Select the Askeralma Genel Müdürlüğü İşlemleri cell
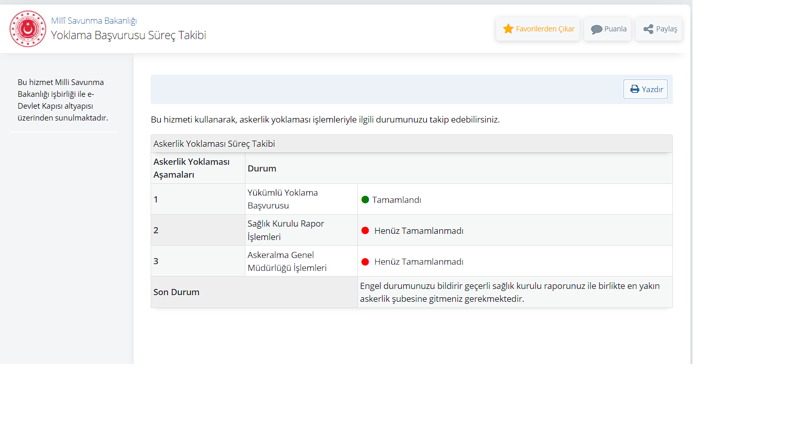Viewport: 792px width, 445px height. (287, 261)
